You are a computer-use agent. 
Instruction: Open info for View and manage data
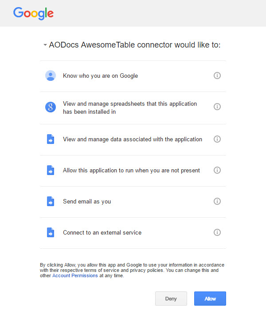point(217,139)
